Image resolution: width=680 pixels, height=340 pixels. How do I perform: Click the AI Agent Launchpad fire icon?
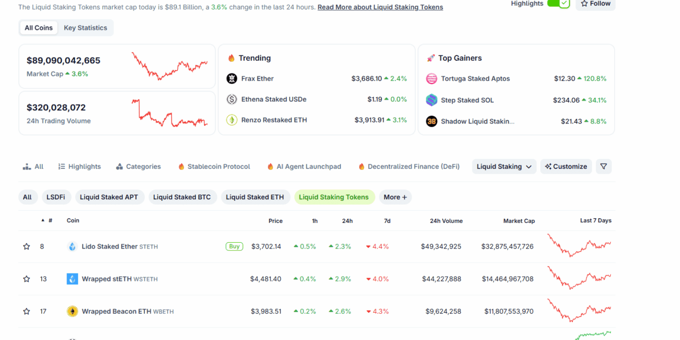(x=270, y=166)
